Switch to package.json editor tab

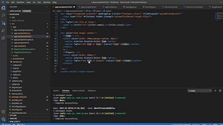pyautogui.click(x=131, y=7)
